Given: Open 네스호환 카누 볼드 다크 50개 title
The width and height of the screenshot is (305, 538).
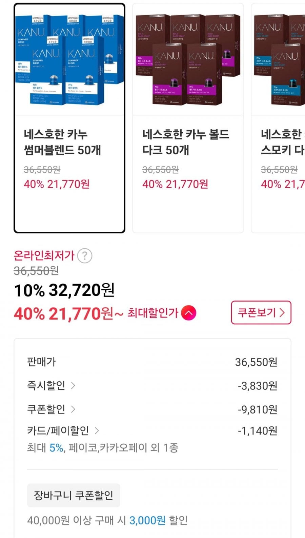Looking at the screenshot, I should click(x=186, y=142).
